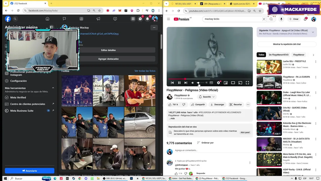Viewport: 321px width, 181px height.
Task: Enable YouTube miniplayer
Action: 226,83
